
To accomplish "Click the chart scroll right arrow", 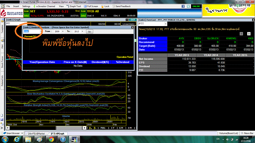I will pos(84,128).
